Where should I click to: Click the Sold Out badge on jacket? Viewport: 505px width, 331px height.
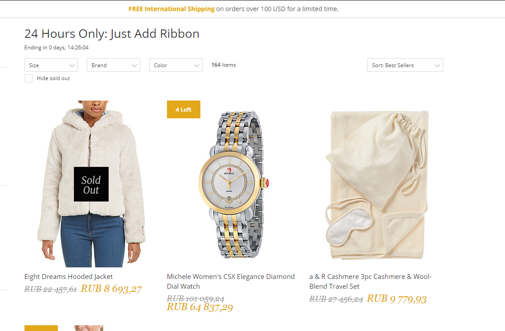pos(91,184)
